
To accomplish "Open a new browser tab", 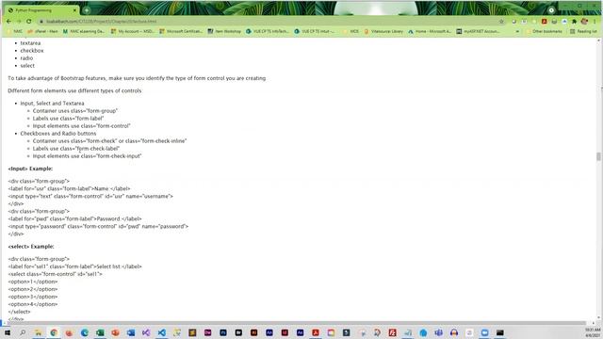I will click(87, 10).
